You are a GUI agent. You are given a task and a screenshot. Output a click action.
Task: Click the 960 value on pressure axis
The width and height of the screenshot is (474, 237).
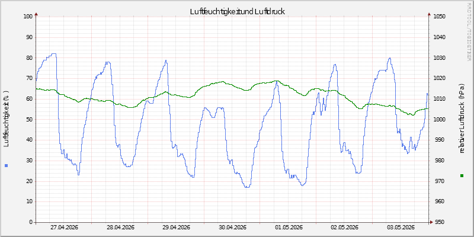(x=440, y=201)
